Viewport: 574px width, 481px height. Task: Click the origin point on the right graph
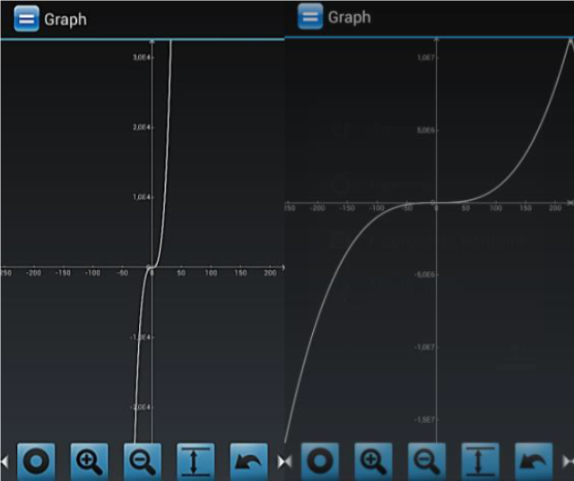[437, 203]
